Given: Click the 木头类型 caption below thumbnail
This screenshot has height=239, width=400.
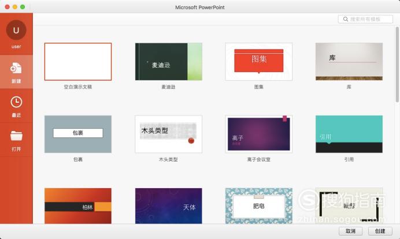Looking at the screenshot, I should click(168, 159).
